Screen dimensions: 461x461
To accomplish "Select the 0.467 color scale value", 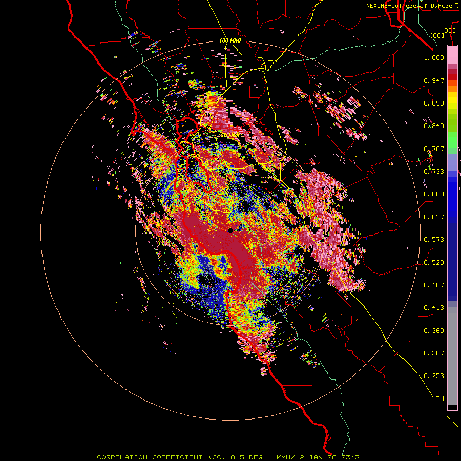I will coord(434,285).
